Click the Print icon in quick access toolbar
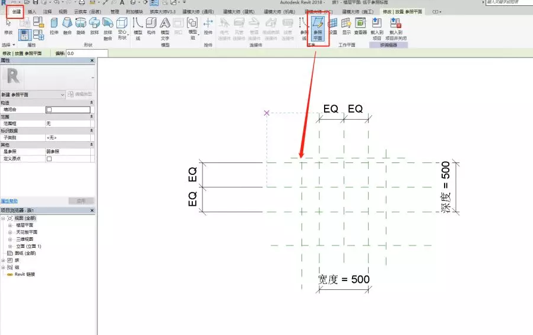 tap(81, 2)
